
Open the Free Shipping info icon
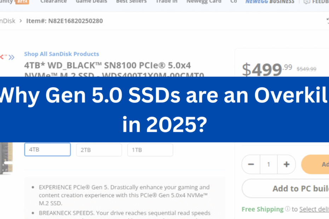pos(288,209)
